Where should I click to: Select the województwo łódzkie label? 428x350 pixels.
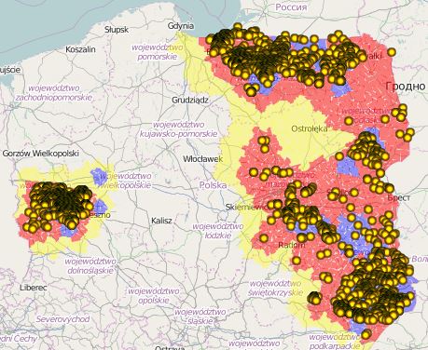coord(218,231)
